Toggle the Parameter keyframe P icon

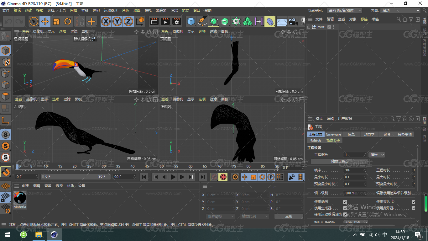pyautogui.click(x=271, y=177)
